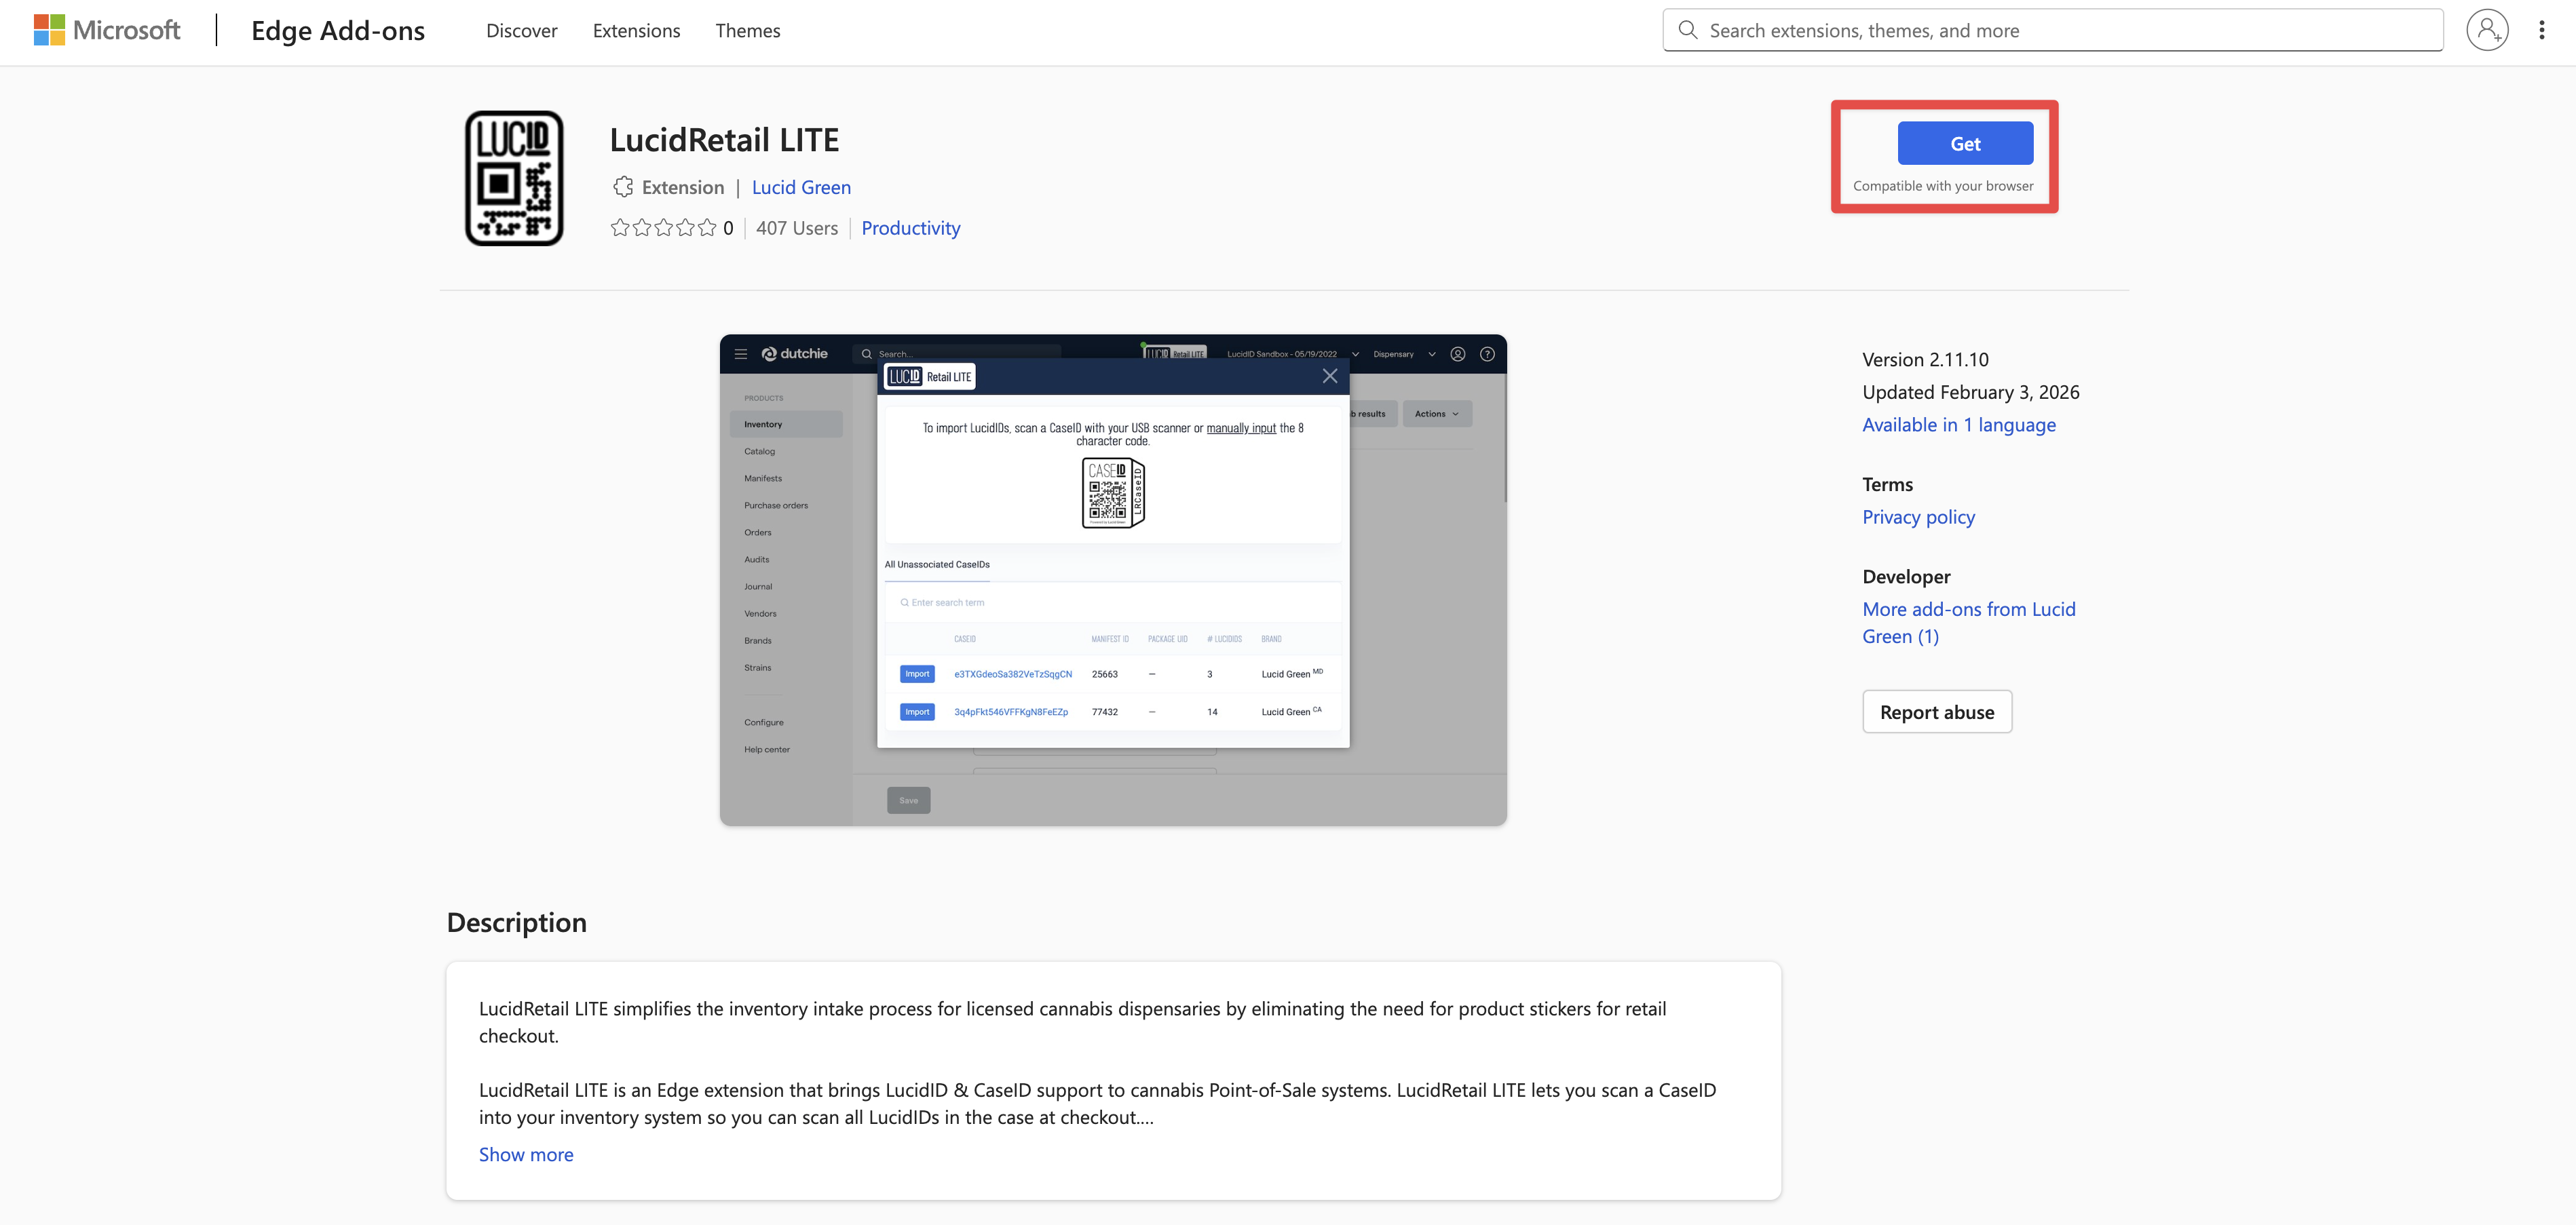Open the Discover menu
The width and height of the screenshot is (2576, 1225).
pyautogui.click(x=521, y=30)
